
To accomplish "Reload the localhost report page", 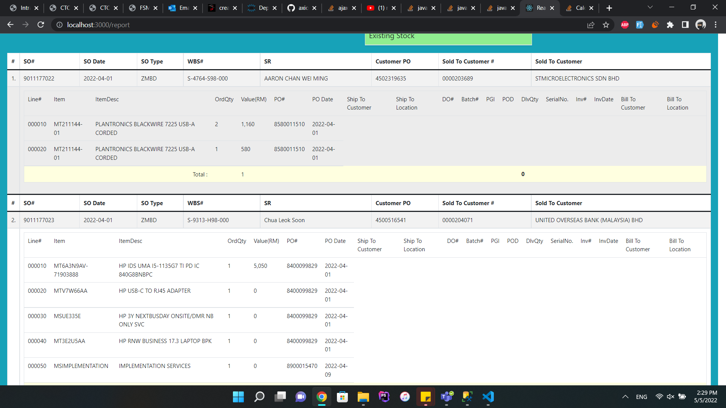I will (41, 25).
